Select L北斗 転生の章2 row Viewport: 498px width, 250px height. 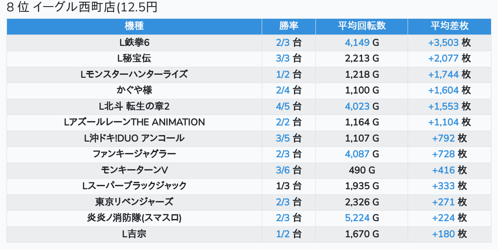[134, 106]
